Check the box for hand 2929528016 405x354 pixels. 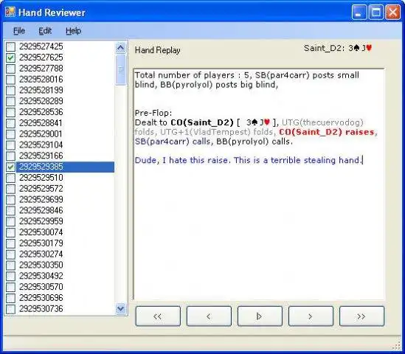pyautogui.click(x=10, y=79)
